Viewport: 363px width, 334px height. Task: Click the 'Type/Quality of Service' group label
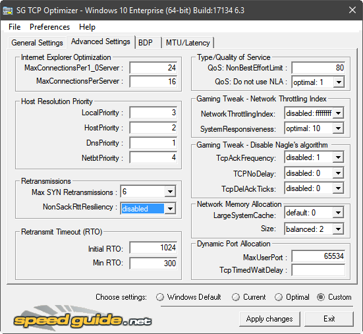234,57
